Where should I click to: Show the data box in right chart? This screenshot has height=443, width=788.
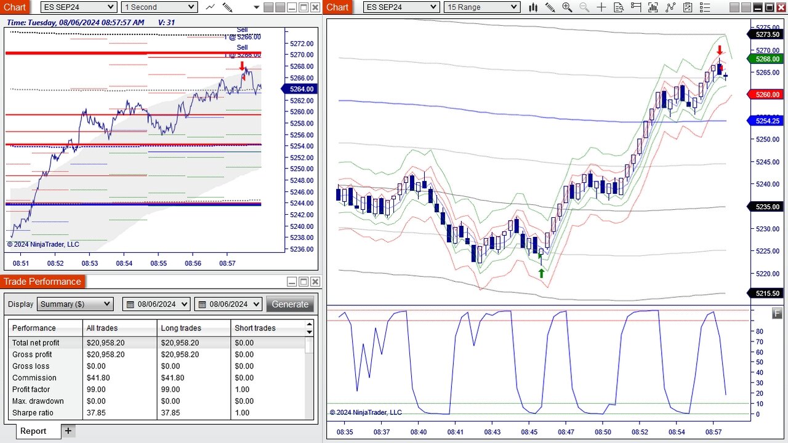pyautogui.click(x=619, y=7)
